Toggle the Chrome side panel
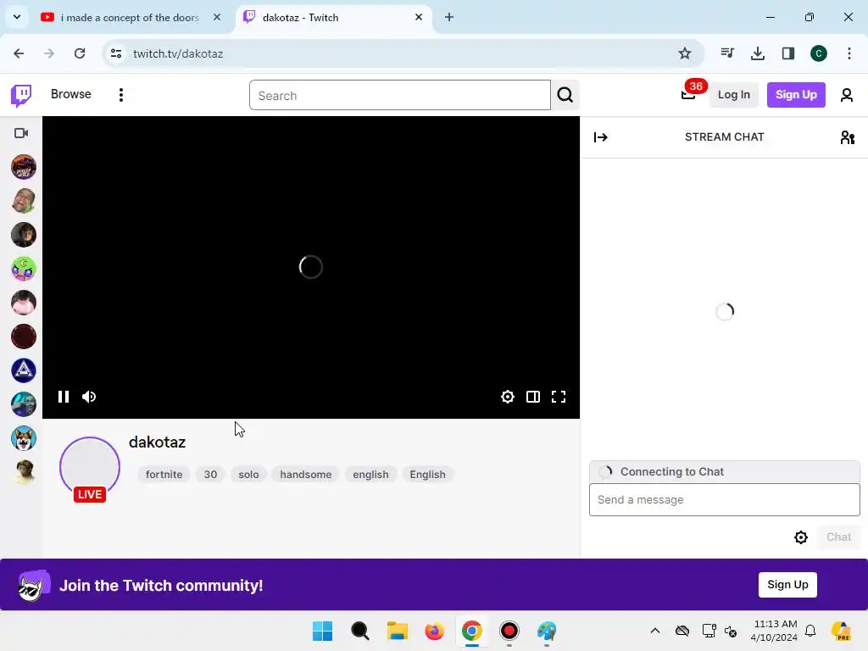The image size is (868, 651). [787, 53]
